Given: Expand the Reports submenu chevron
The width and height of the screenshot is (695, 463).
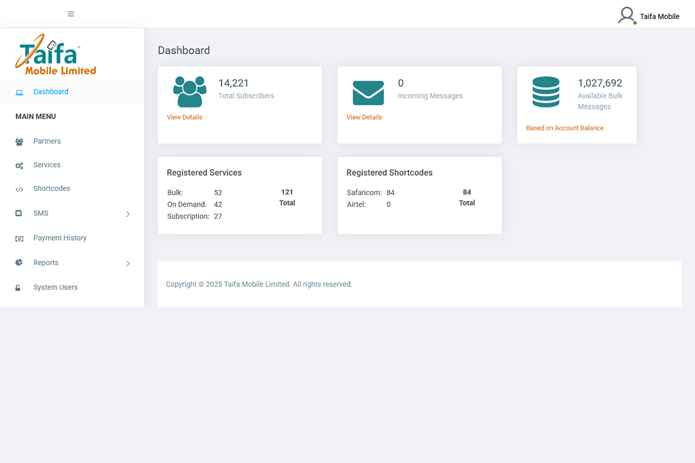Looking at the screenshot, I should (x=128, y=263).
